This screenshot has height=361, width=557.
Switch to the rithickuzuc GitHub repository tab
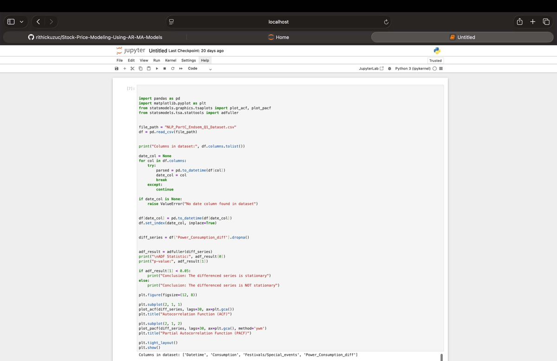tap(95, 37)
